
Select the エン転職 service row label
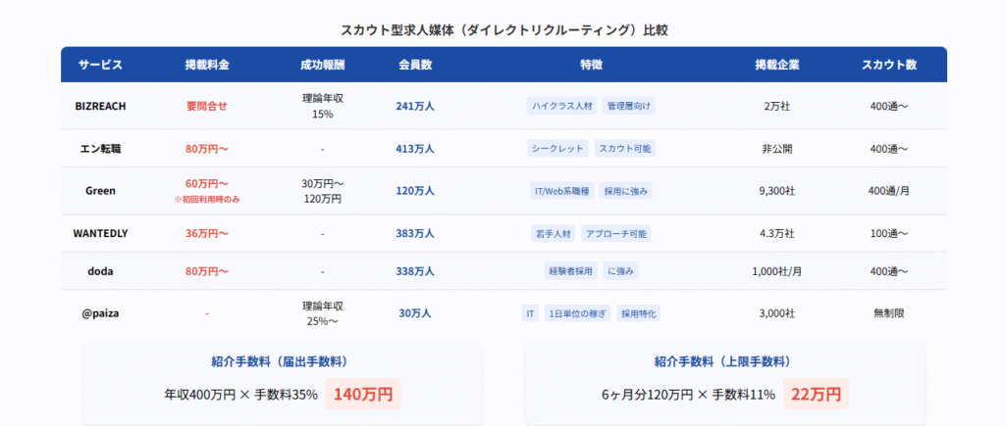pos(100,149)
